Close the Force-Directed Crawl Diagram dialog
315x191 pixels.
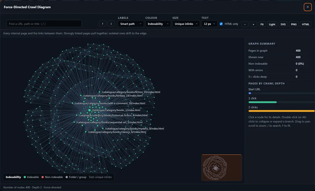click(307, 7)
